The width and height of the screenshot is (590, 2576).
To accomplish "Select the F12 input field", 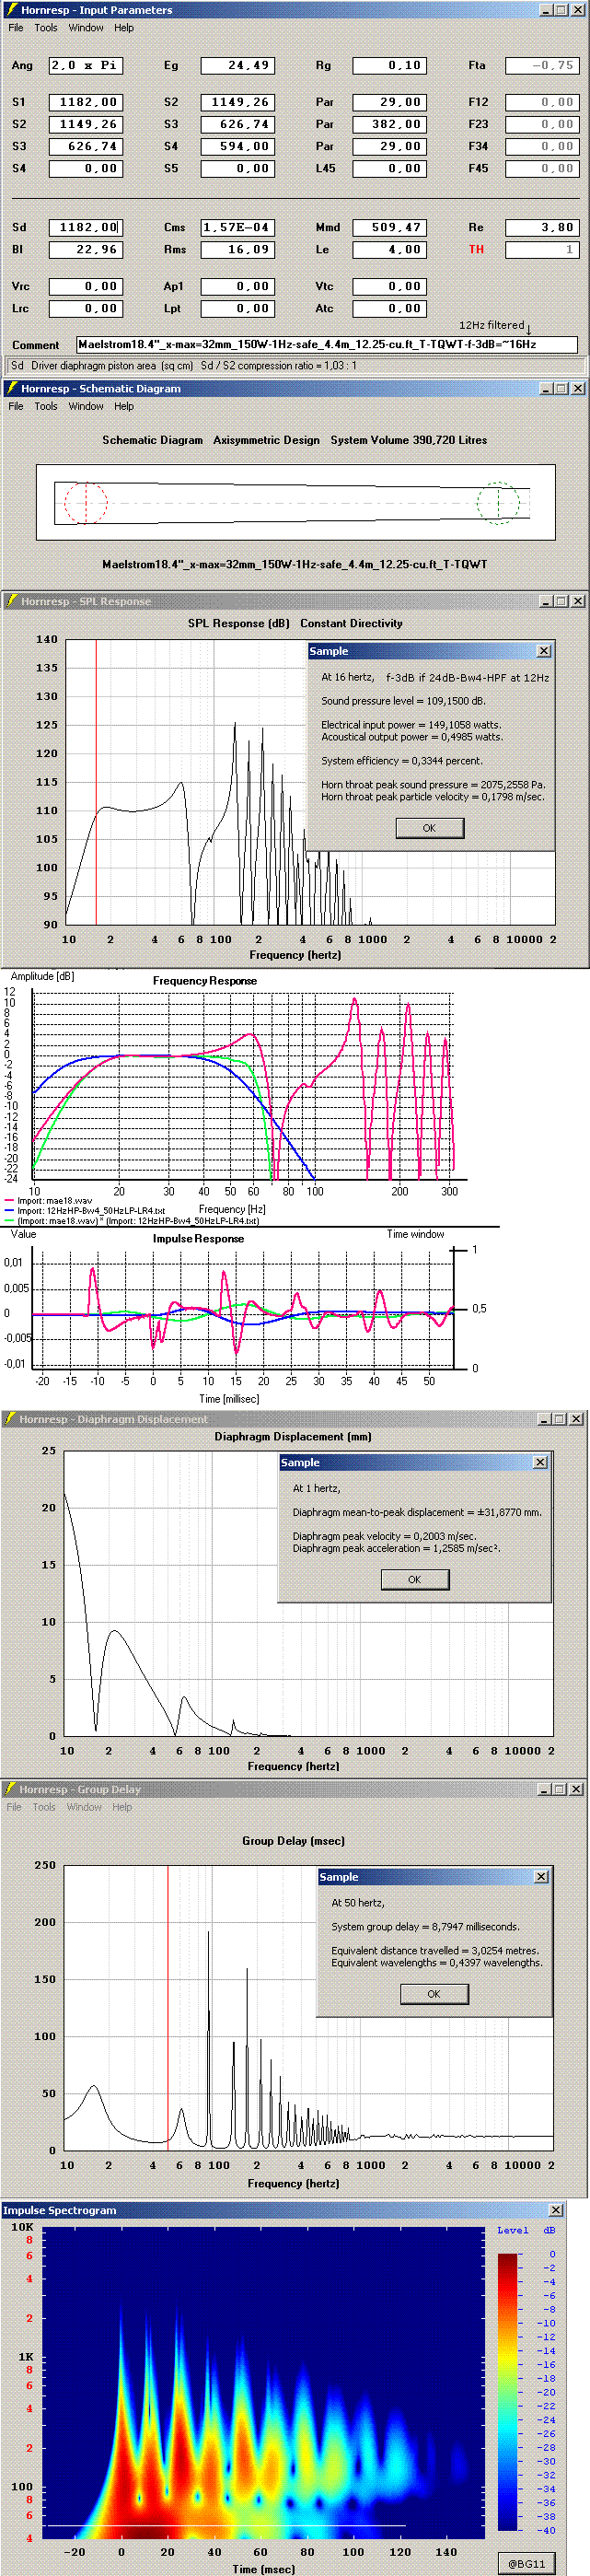I will tap(541, 102).
